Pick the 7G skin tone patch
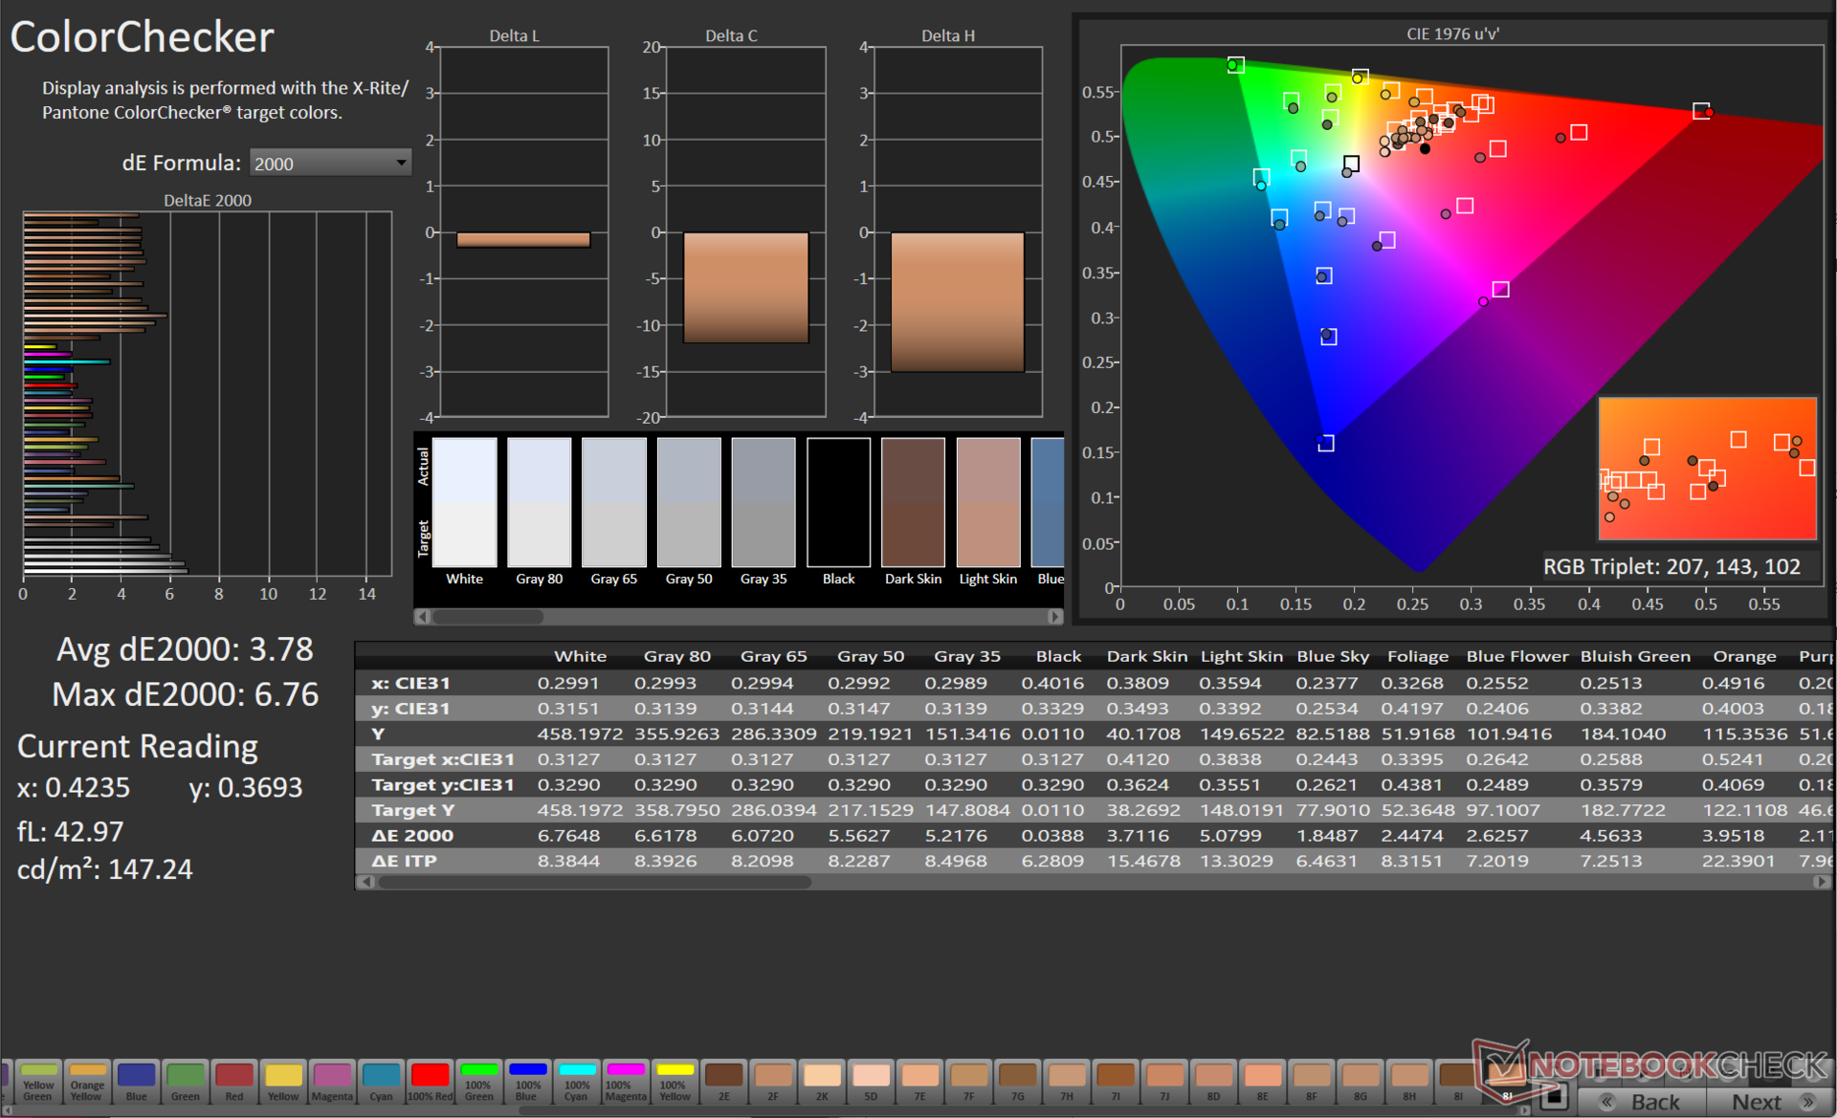Screen dimensions: 1837x1118 pos(1017,1082)
